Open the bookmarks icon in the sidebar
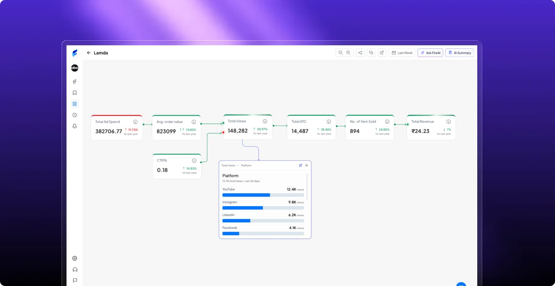The width and height of the screenshot is (555, 286). pyautogui.click(x=74, y=93)
